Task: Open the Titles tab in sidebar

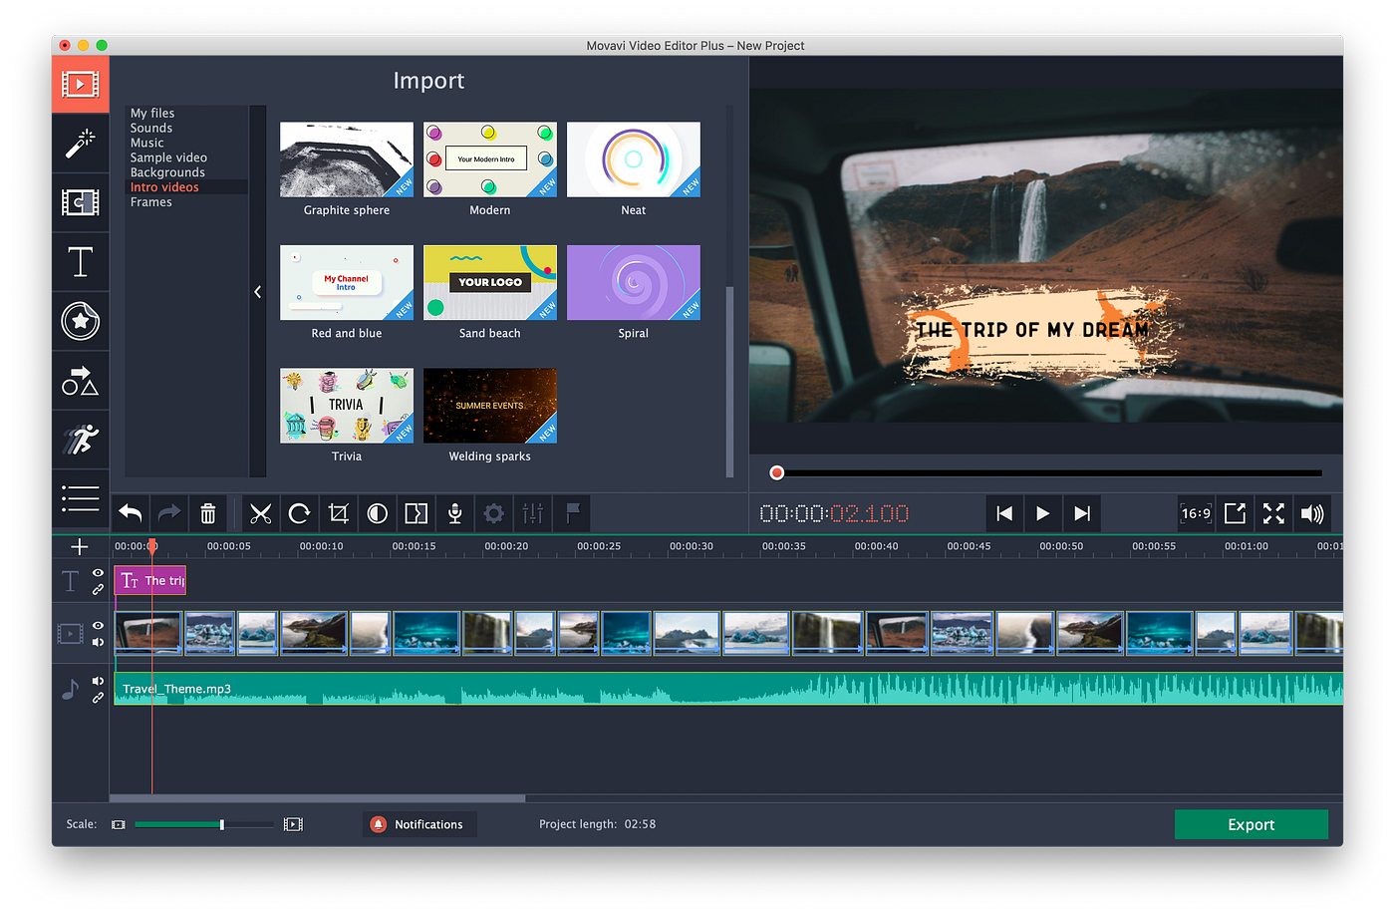Action: click(x=80, y=262)
